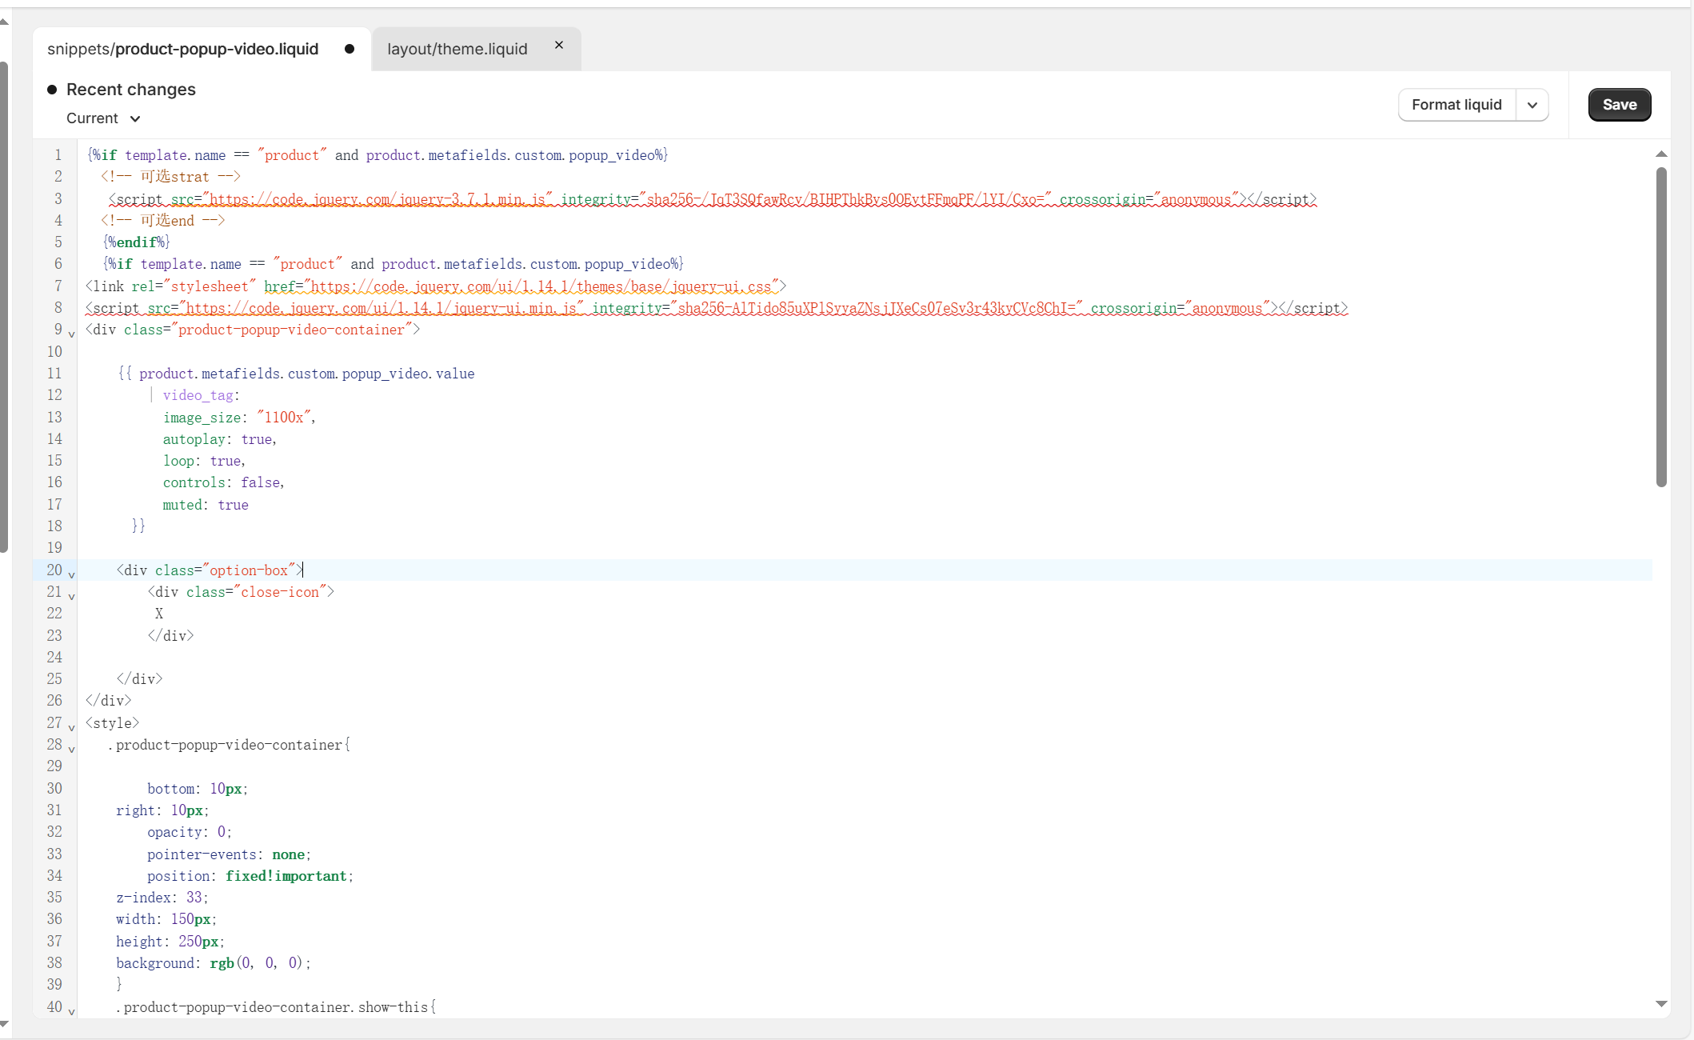Screen dimensions: 1694x1040
Task: Click line number 1 in gutter
Action: coord(58,155)
